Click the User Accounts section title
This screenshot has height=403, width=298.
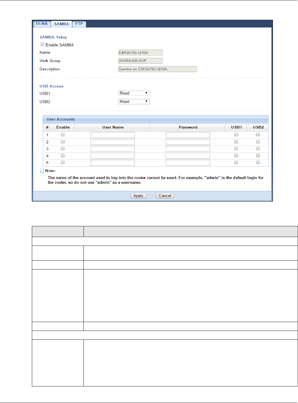click(x=60, y=119)
